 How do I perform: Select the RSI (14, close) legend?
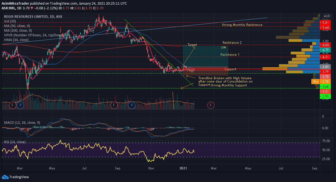point(15,142)
